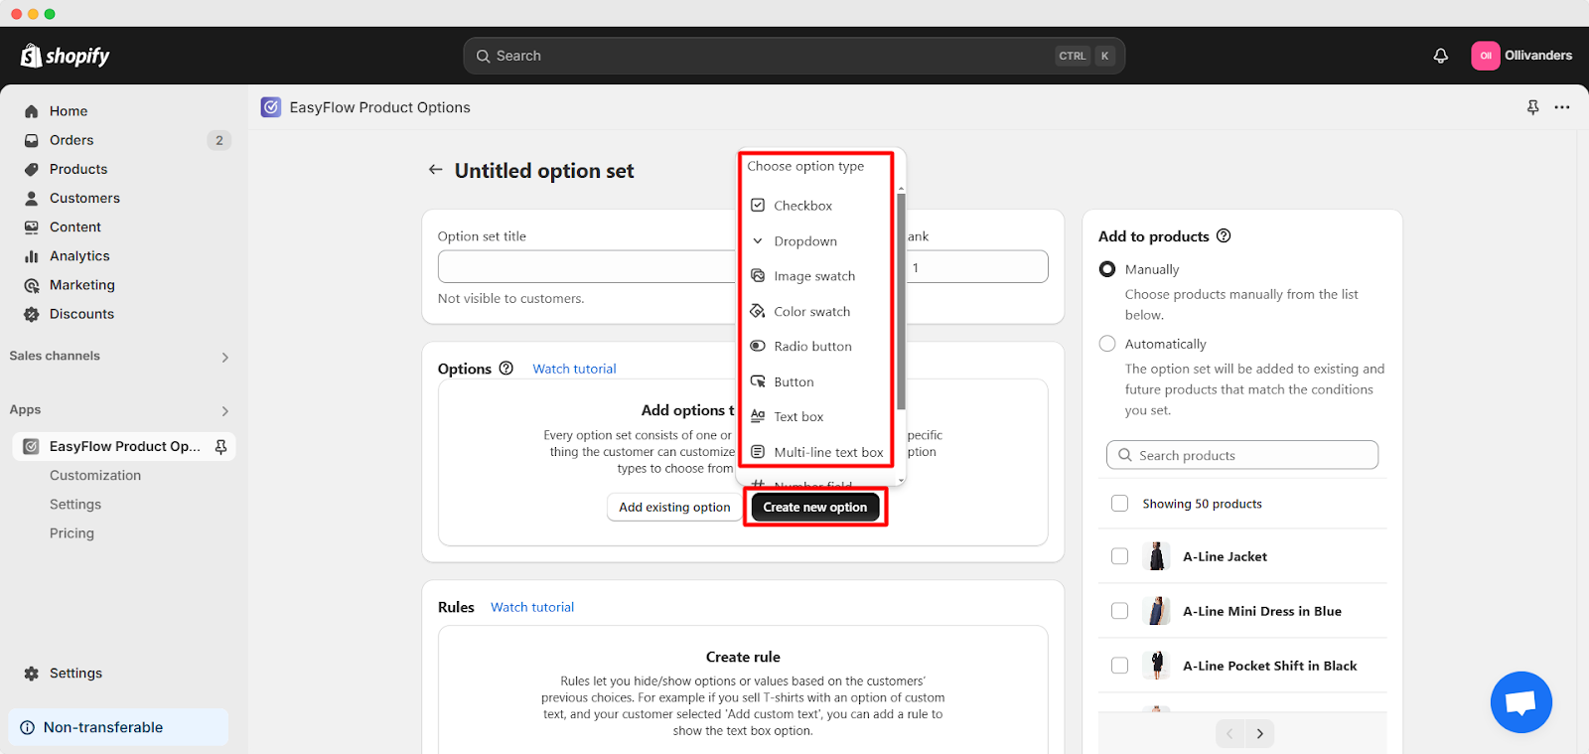Go to previous page of products
This screenshot has width=1589, height=754.
point(1229,733)
